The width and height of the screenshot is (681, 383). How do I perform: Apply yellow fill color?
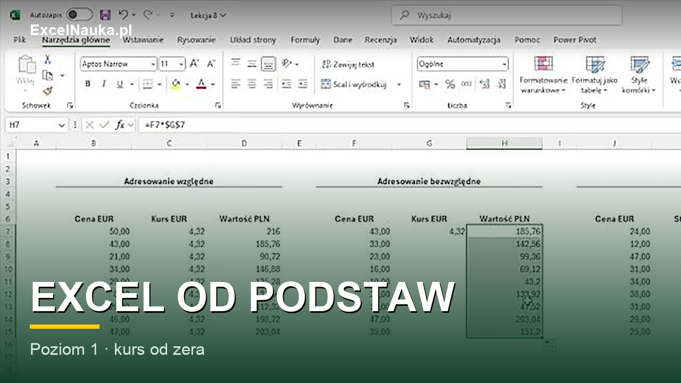click(176, 84)
